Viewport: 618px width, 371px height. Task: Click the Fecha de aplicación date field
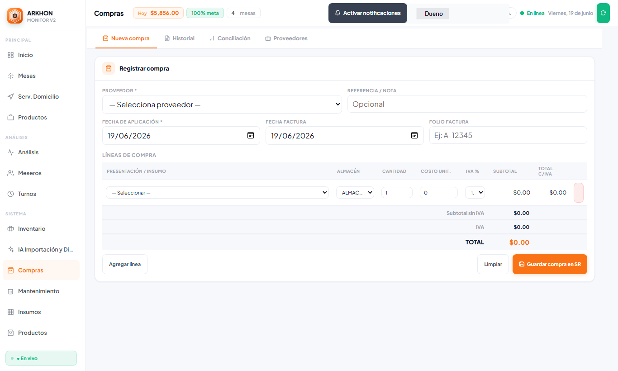pyautogui.click(x=181, y=135)
